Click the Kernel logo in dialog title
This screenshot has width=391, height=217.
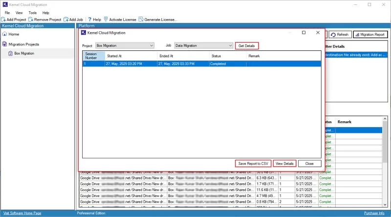point(84,33)
